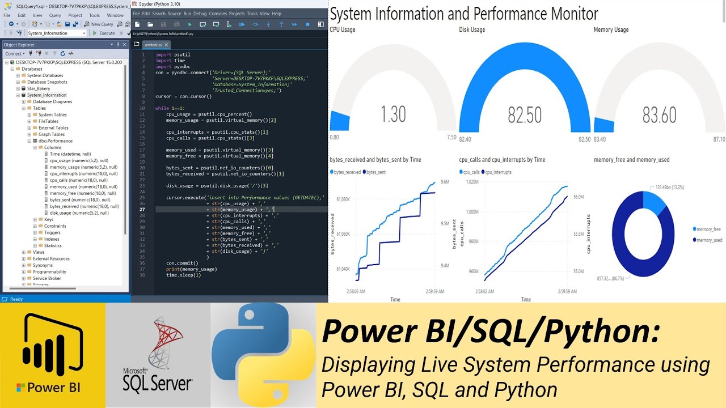
Task: Click SSMS Save toolbar icon
Action: pos(67,24)
